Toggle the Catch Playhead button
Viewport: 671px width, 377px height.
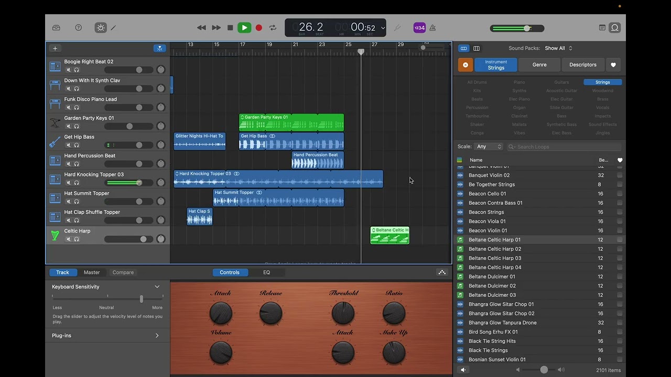coord(160,48)
